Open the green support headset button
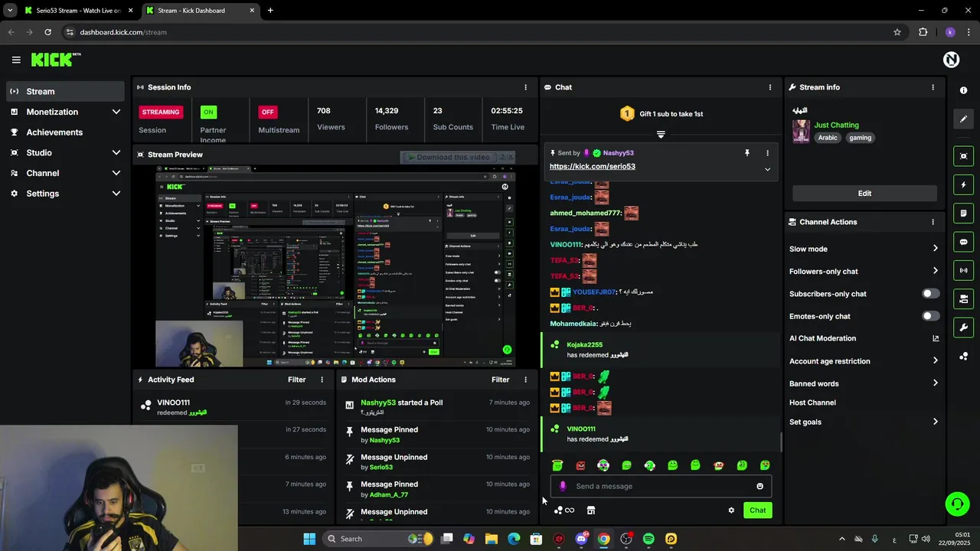Screen dimensions: 980x551 click(x=957, y=504)
